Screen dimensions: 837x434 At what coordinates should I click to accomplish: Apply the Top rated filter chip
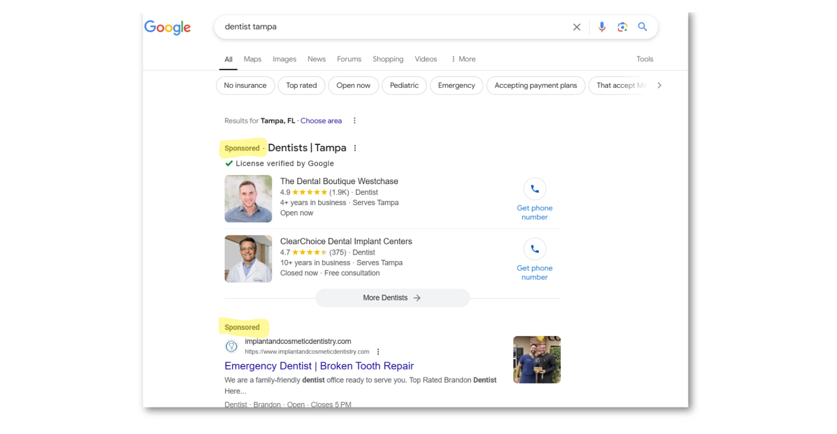click(301, 86)
